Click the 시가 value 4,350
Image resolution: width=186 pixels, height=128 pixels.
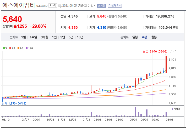[73, 28]
